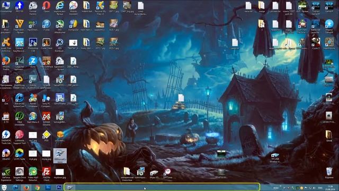Open the mydown.jpg file
Screen dimensions: 339x191
[x=60, y=173]
